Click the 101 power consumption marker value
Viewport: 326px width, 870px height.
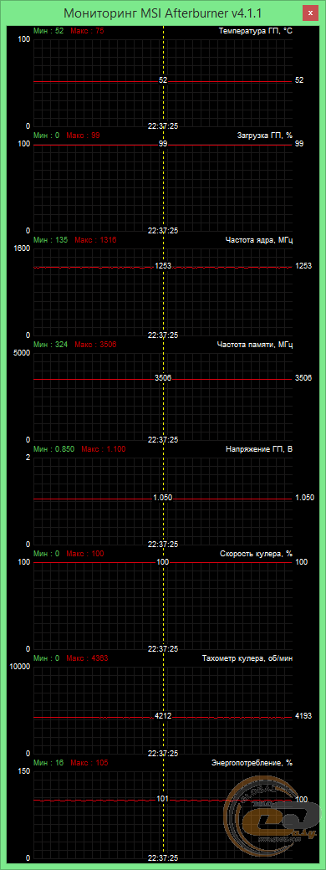click(x=162, y=799)
